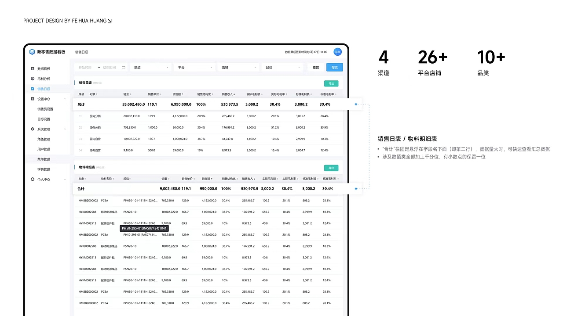Click the 海外自营 row label

click(95, 151)
